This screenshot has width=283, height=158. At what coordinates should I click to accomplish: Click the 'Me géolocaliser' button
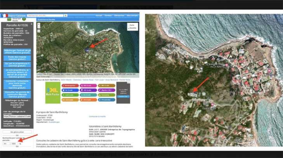(17, 131)
